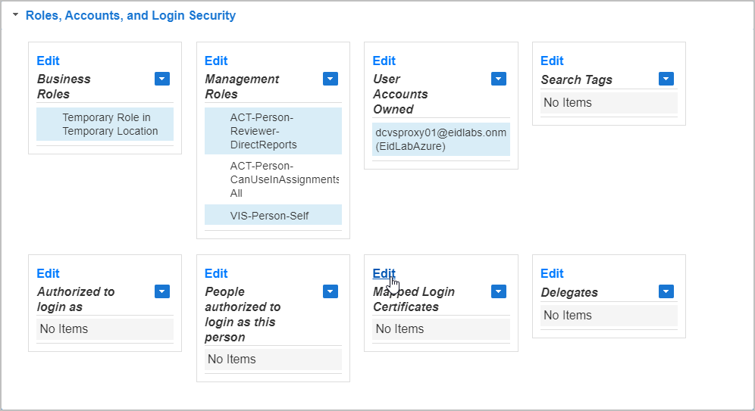Select the ACT-Person-Reviewer-DirectReports role
Image resolution: width=755 pixels, height=411 pixels.
pyautogui.click(x=273, y=131)
